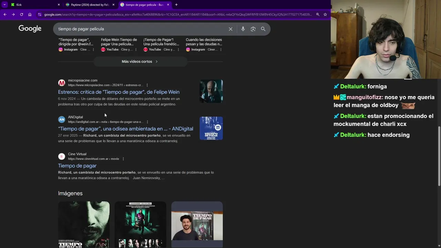The image size is (441, 248).
Task: Open options for the first Instagram short
Action: [93, 50]
